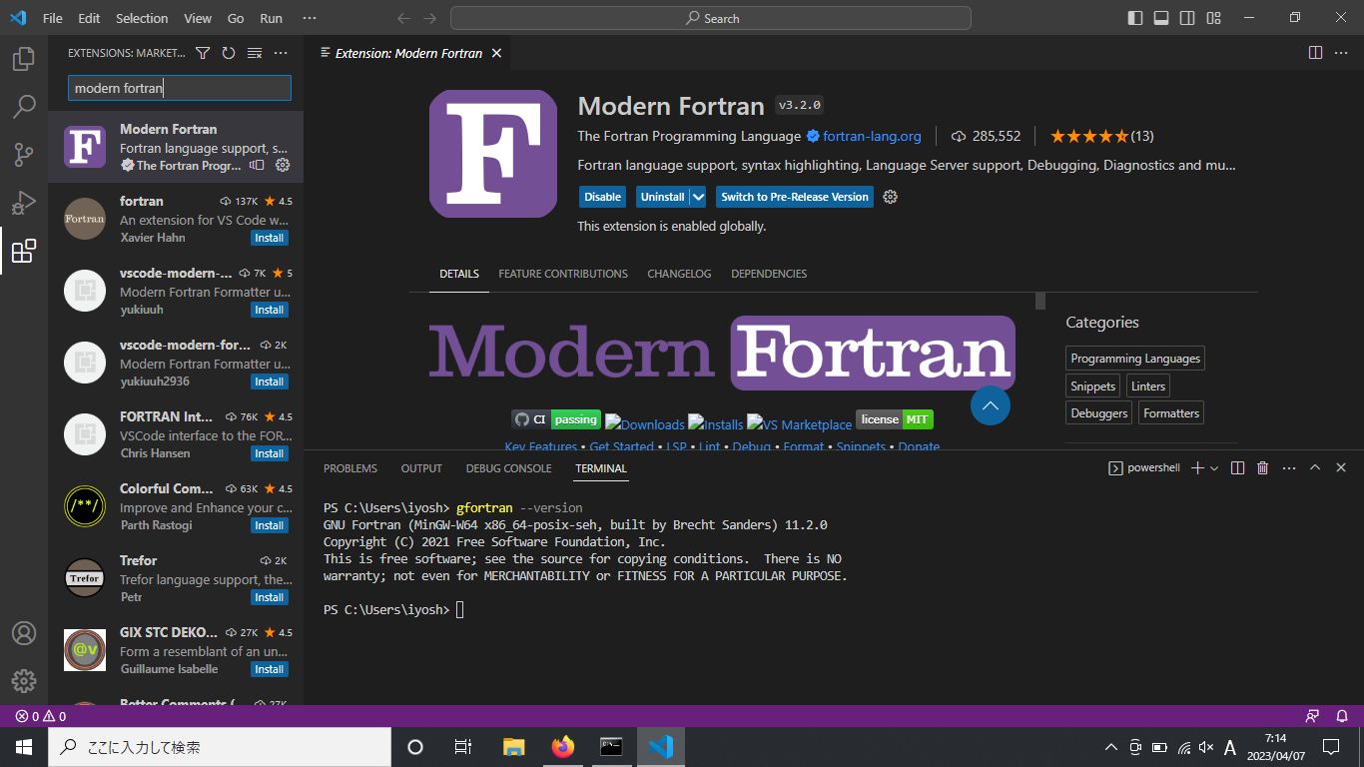Toggle the bottom panel visibility
1364x767 pixels.
pos(1161,18)
